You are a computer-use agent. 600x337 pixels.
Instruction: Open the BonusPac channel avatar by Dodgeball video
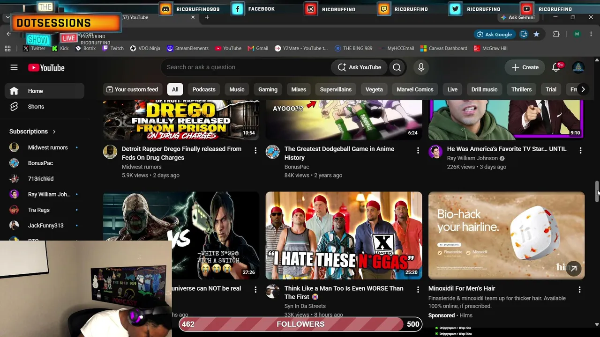(273, 152)
